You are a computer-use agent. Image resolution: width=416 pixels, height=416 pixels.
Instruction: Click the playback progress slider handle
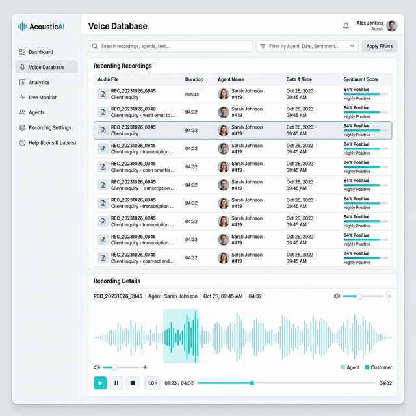pyautogui.click(x=252, y=383)
